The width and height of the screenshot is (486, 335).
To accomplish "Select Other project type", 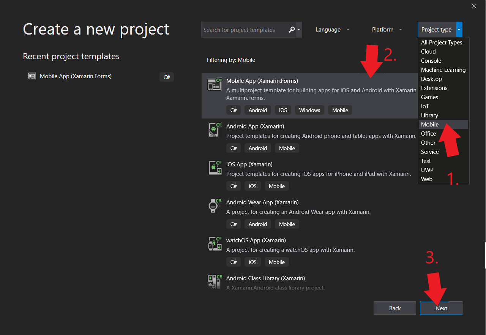I will point(443,143).
